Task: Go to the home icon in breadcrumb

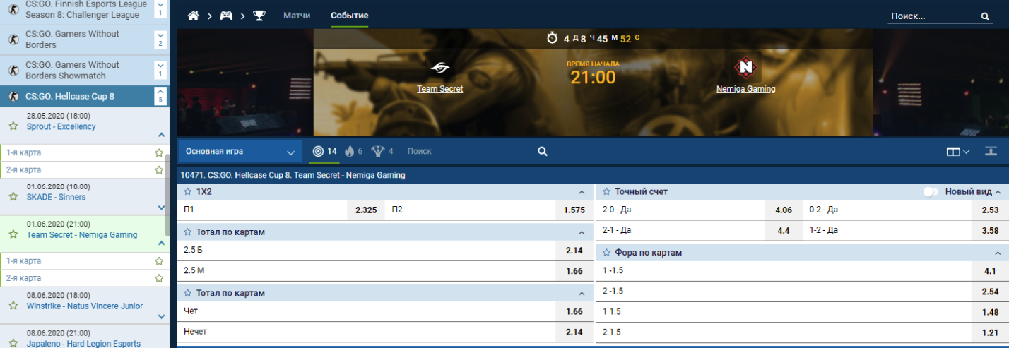Action: coord(194,16)
